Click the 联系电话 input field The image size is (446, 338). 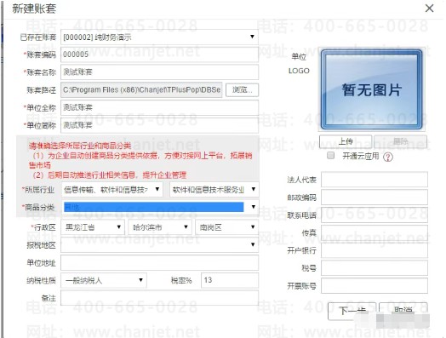click(x=375, y=215)
